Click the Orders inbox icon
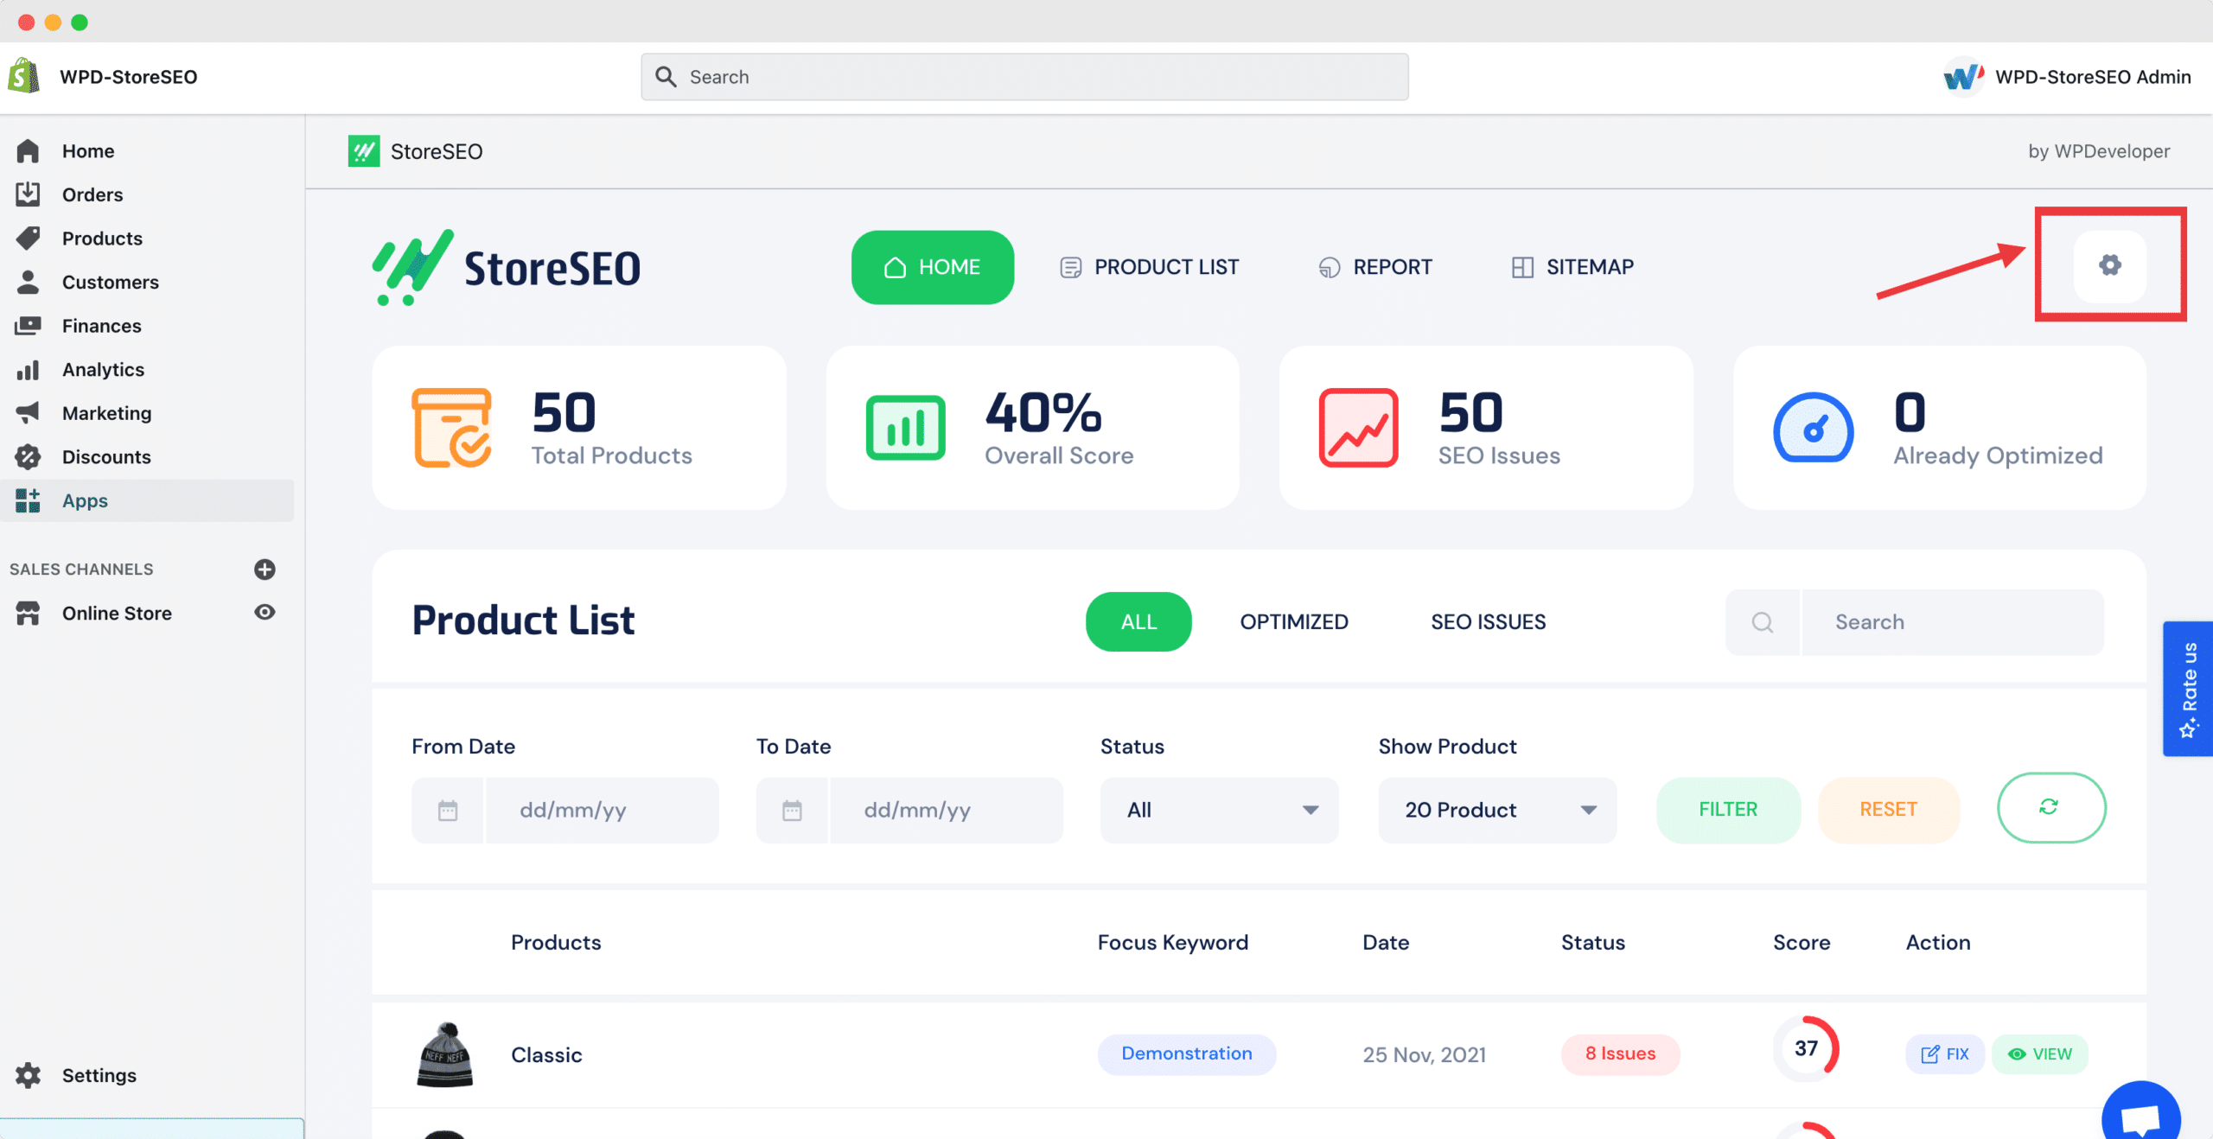Image resolution: width=2213 pixels, height=1139 pixels. (x=28, y=194)
